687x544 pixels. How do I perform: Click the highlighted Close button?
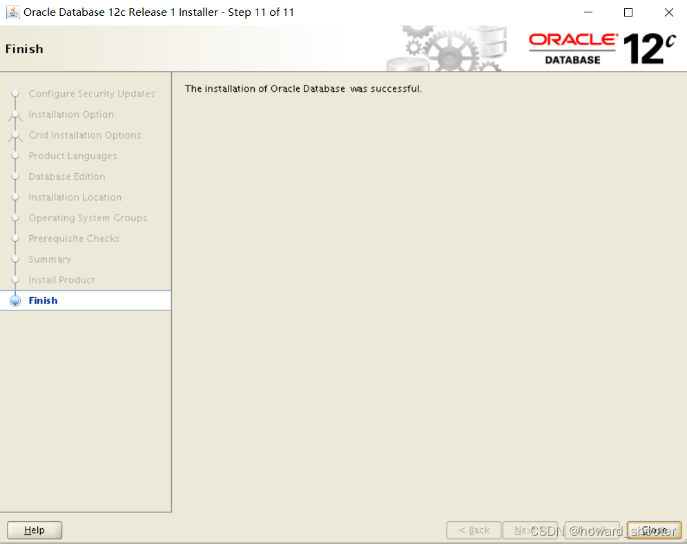653,530
